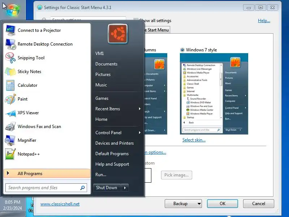Click the search magnifier icon in start menu
The width and height of the screenshot is (289, 217).
click(82, 188)
